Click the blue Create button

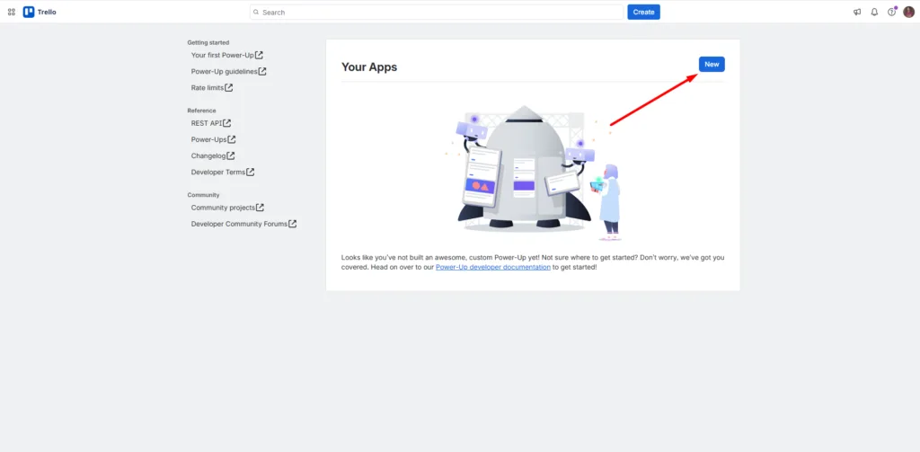click(643, 12)
